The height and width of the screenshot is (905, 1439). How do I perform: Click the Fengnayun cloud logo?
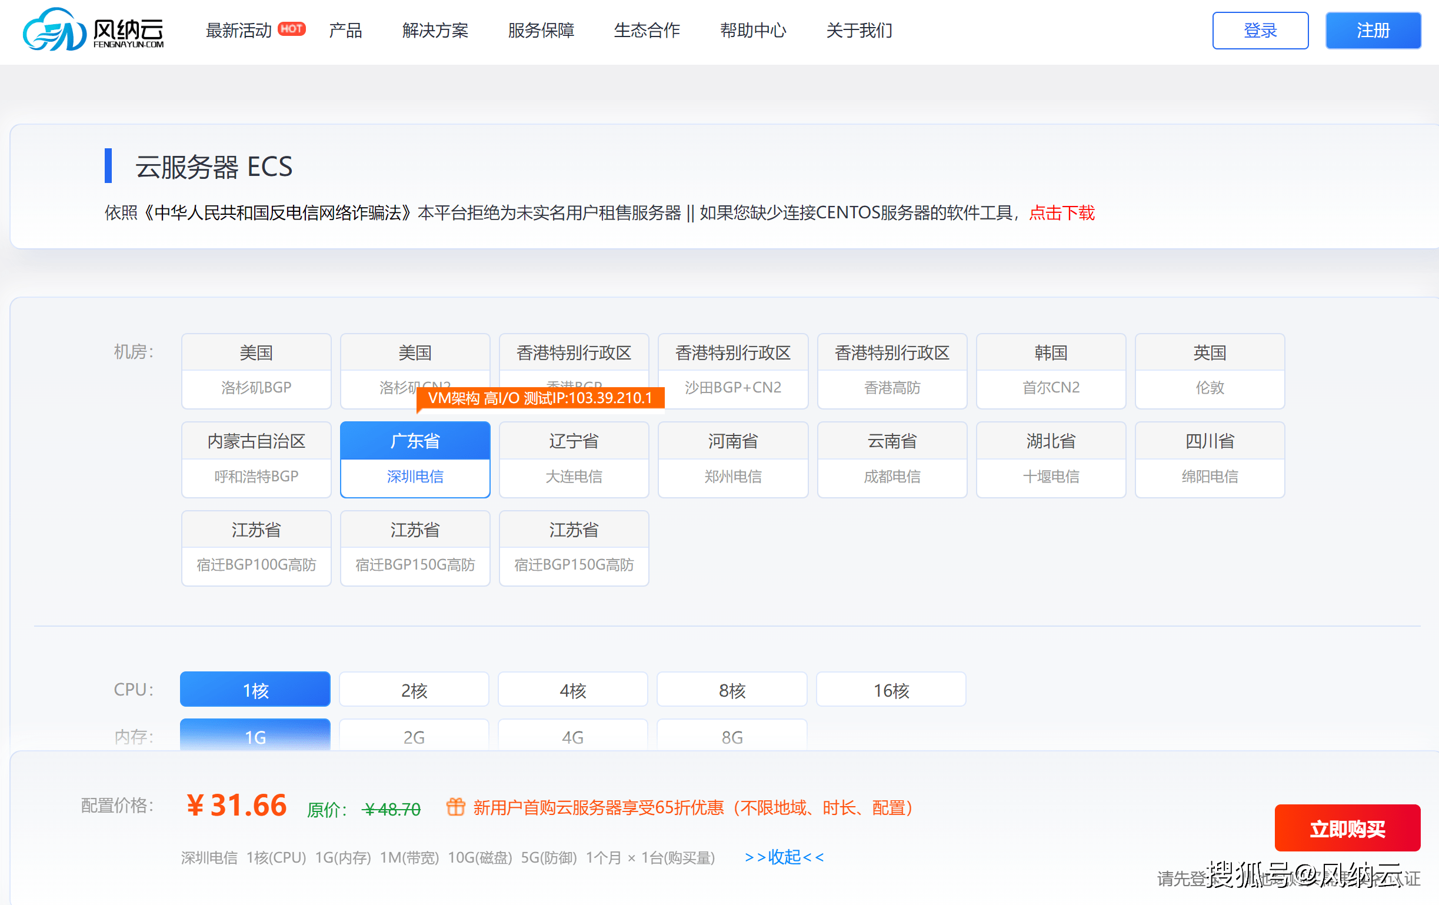pos(93,29)
